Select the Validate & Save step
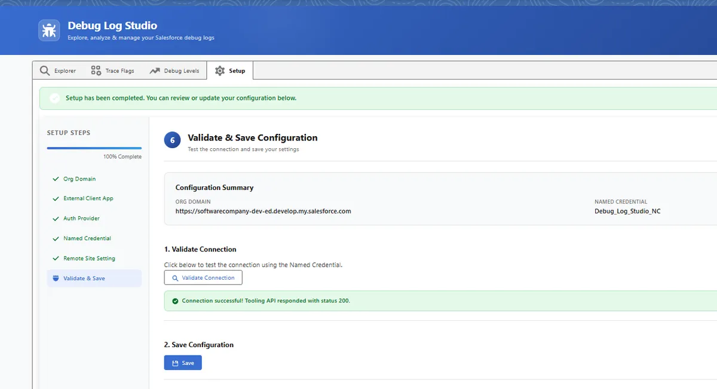The image size is (717, 389). pos(94,278)
